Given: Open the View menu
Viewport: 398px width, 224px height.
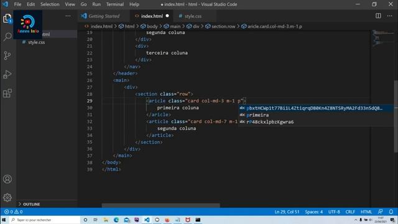Looking at the screenshot, I should coord(70,4).
